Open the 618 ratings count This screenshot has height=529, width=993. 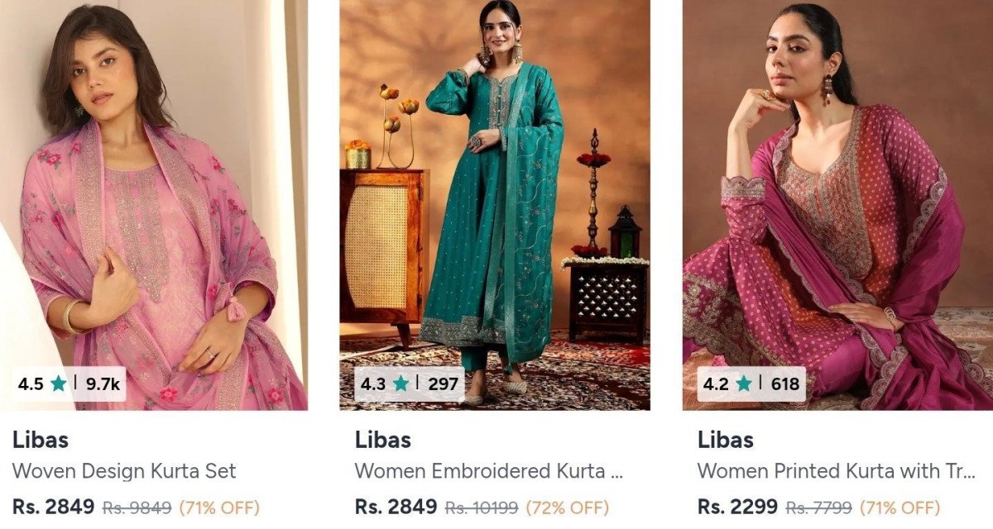(x=785, y=384)
